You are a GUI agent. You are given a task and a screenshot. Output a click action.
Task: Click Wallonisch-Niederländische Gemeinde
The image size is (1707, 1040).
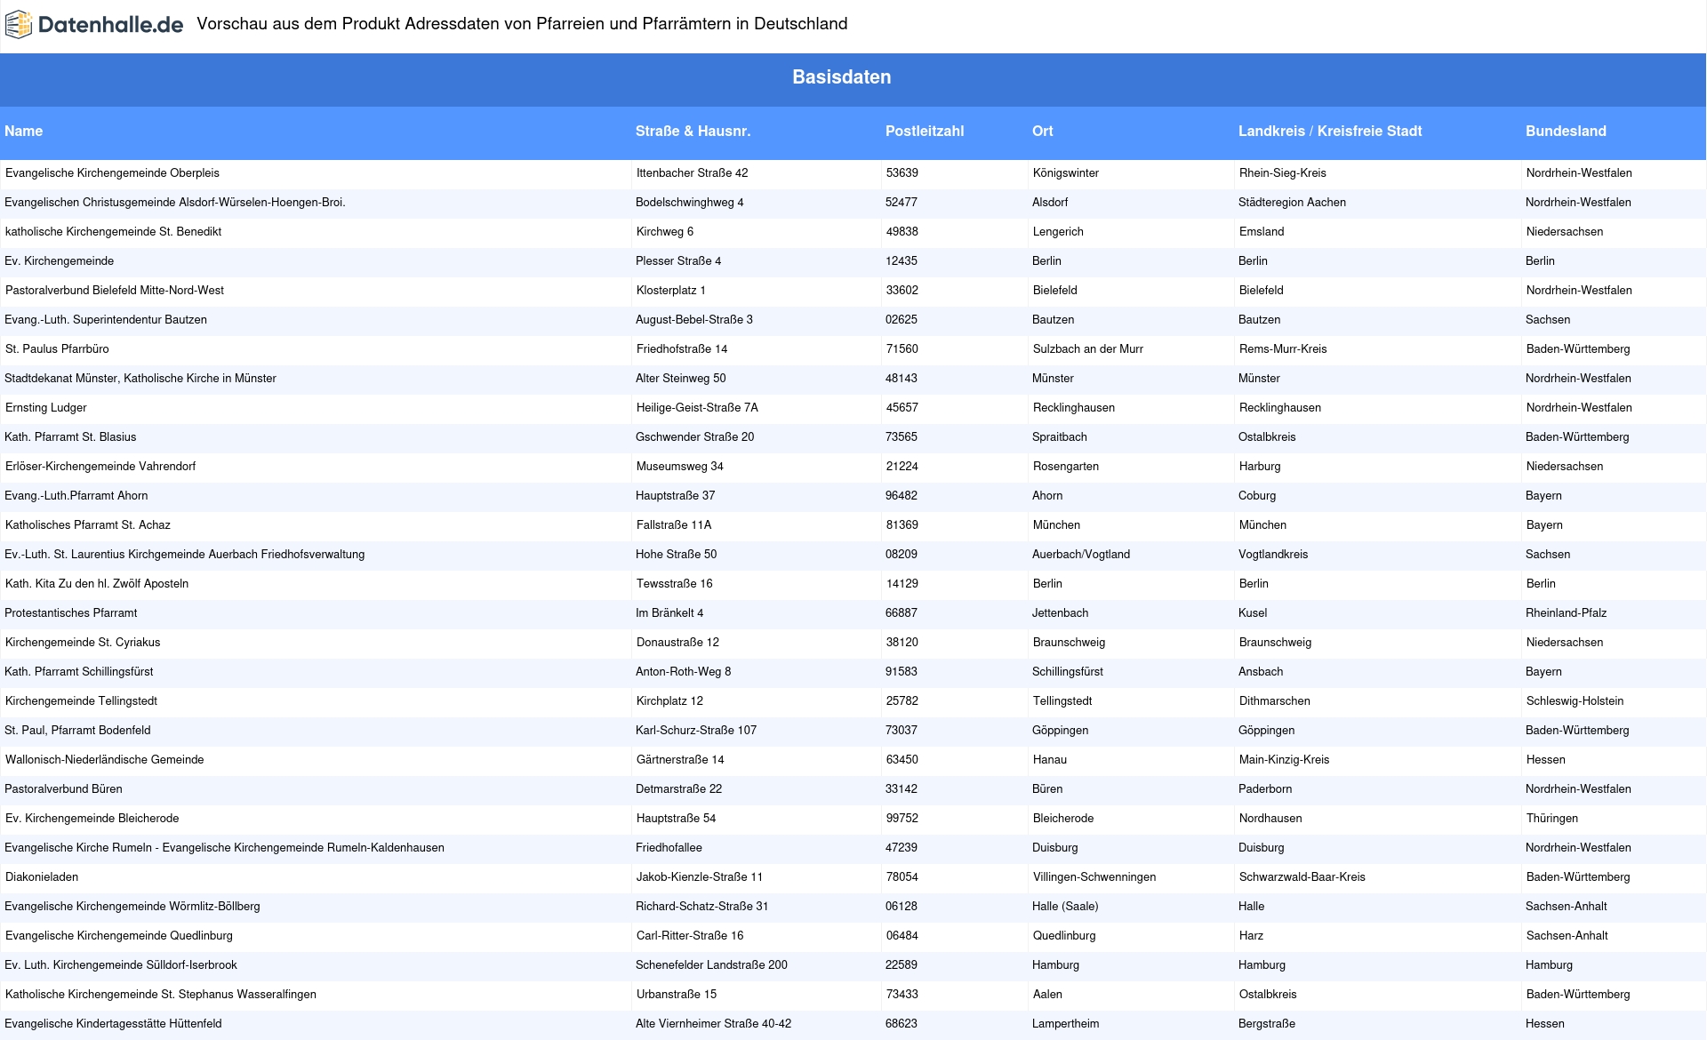click(105, 760)
